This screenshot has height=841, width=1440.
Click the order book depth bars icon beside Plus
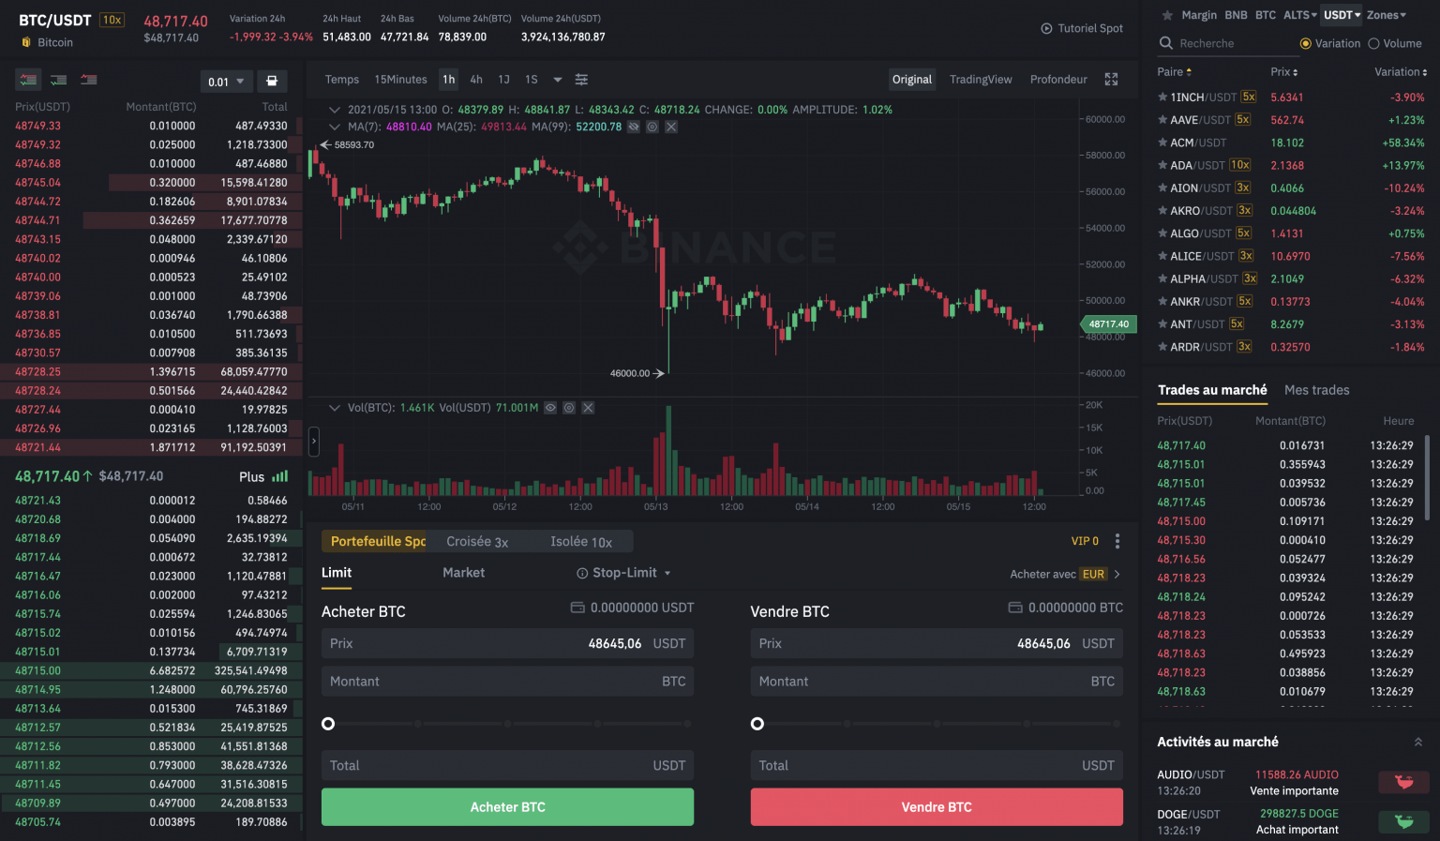[x=279, y=476]
